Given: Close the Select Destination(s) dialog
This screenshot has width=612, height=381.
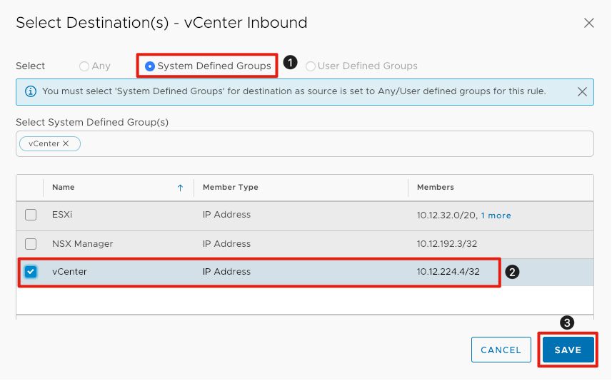Looking at the screenshot, I should tap(589, 23).
